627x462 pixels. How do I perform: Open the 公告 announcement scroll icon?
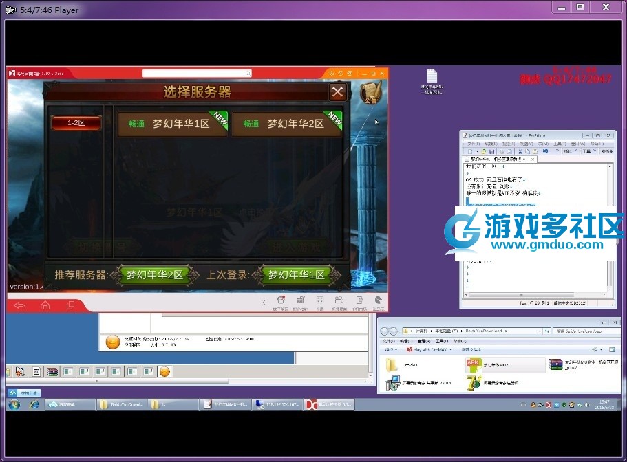pyautogui.click(x=371, y=92)
